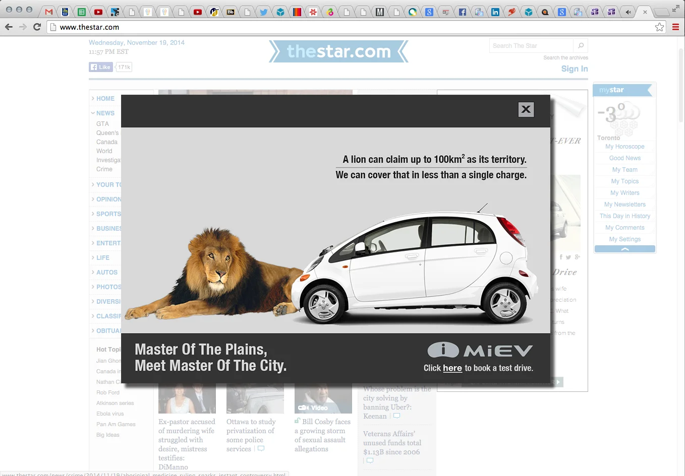
Task: Bookmark this page with star icon
Action: [659, 27]
